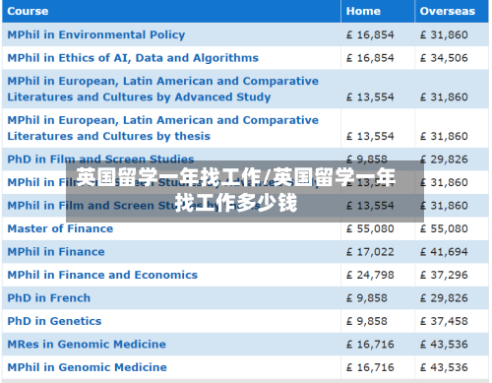Open European Literatures and Cultures by thesis link
This screenshot has height=383, width=492.
click(x=162, y=128)
